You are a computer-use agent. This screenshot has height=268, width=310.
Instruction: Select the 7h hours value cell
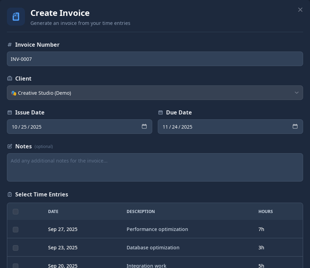(261, 229)
